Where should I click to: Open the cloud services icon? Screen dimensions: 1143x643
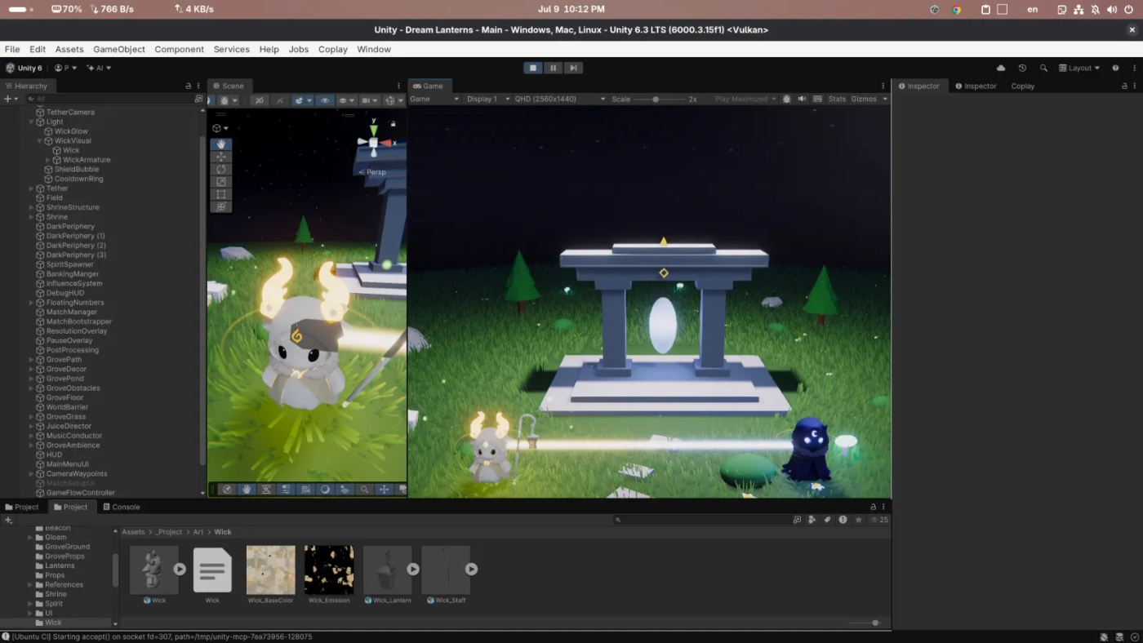(1001, 68)
